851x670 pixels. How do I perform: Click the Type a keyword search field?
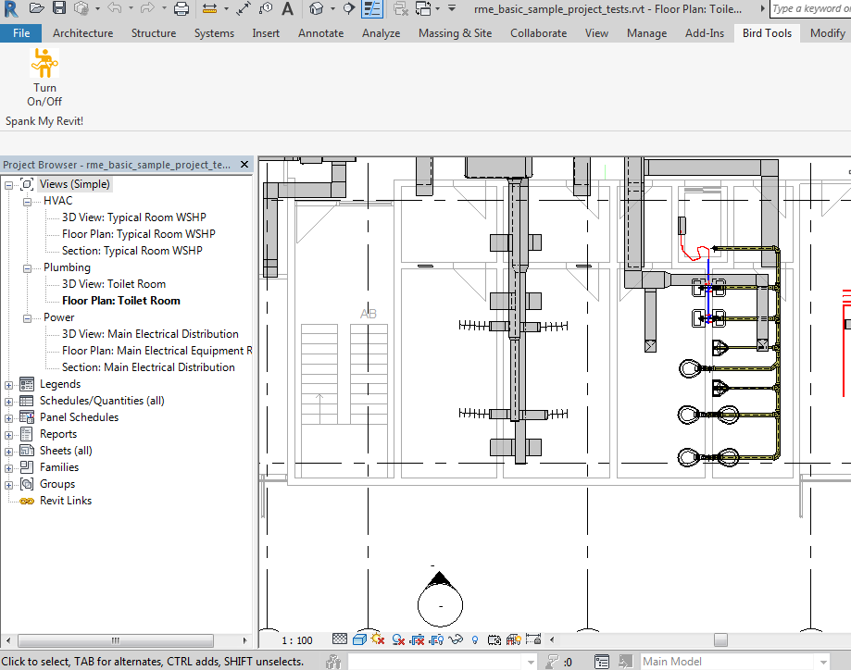(811, 8)
